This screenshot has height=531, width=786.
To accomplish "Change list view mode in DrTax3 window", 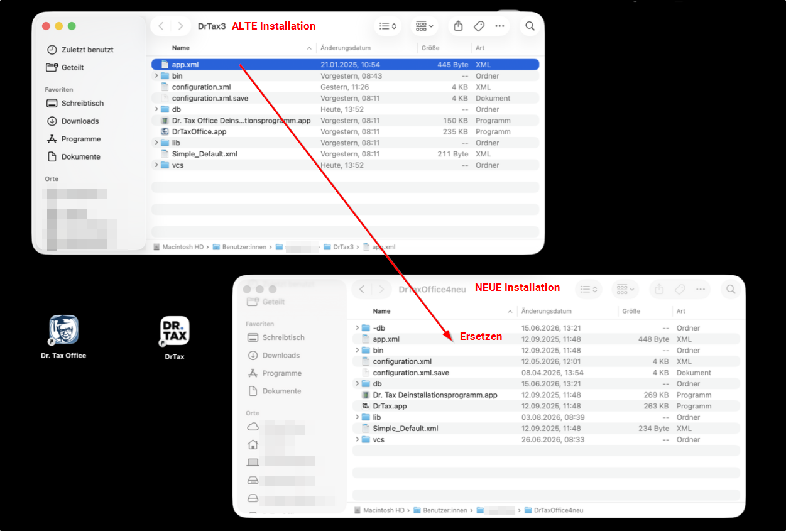I will pos(388,26).
